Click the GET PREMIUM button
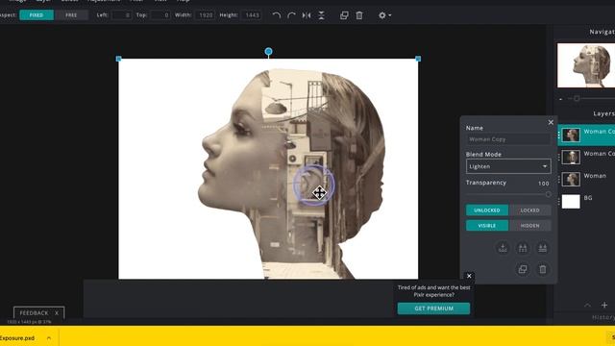 (433, 309)
